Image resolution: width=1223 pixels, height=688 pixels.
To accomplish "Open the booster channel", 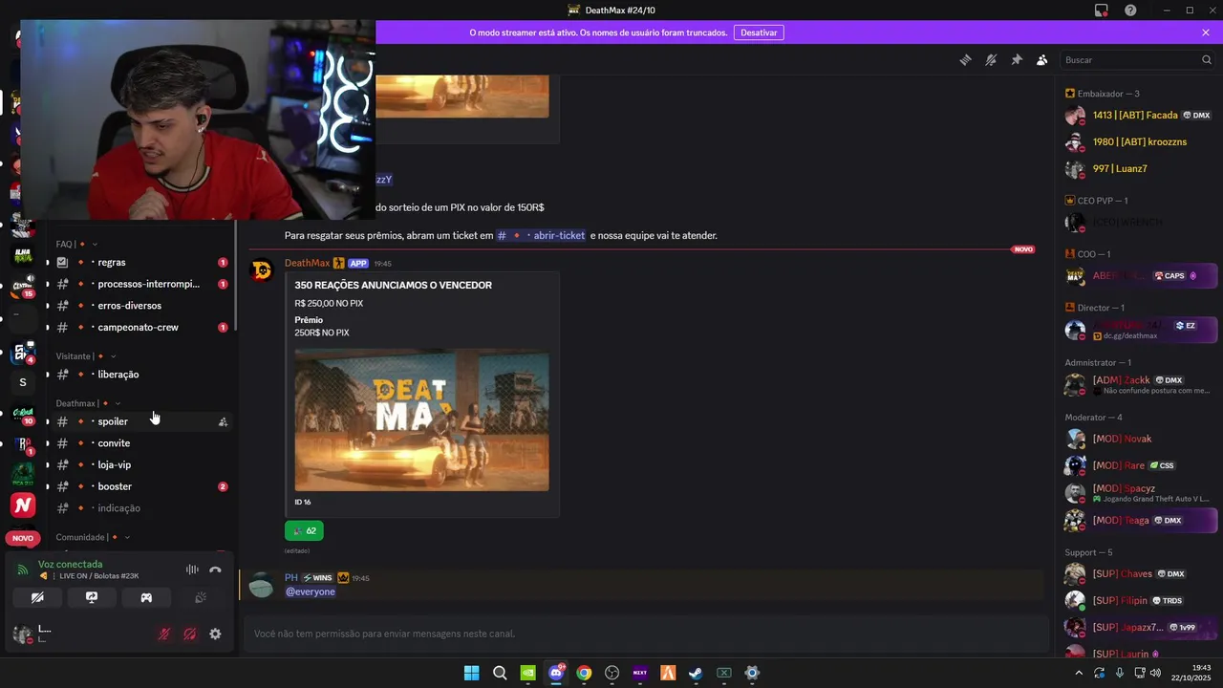I will [140, 486].
